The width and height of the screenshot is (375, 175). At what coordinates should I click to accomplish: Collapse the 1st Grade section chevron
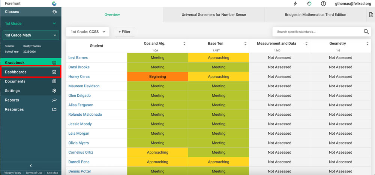[54, 24]
